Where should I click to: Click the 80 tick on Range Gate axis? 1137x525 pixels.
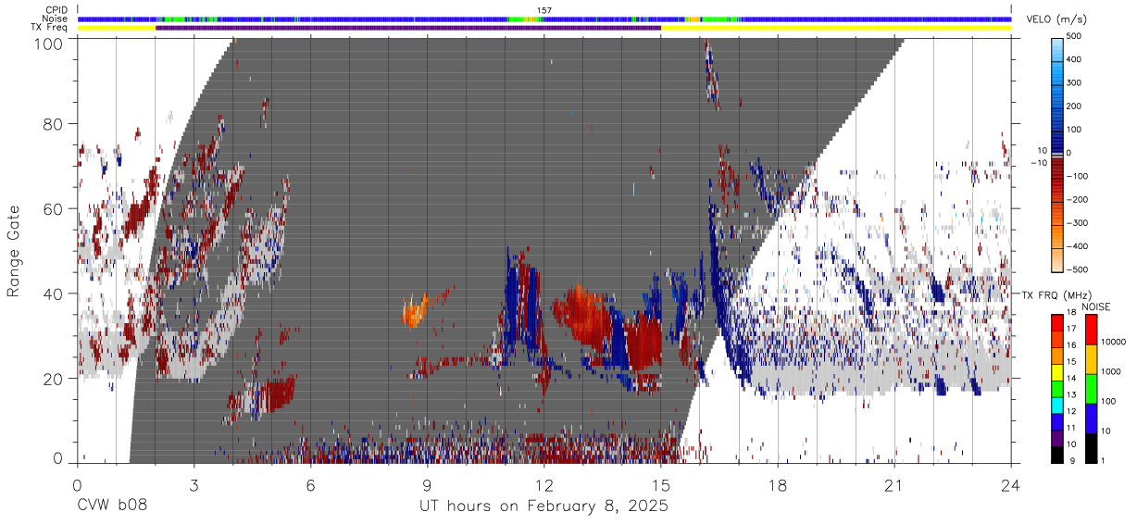click(56, 124)
